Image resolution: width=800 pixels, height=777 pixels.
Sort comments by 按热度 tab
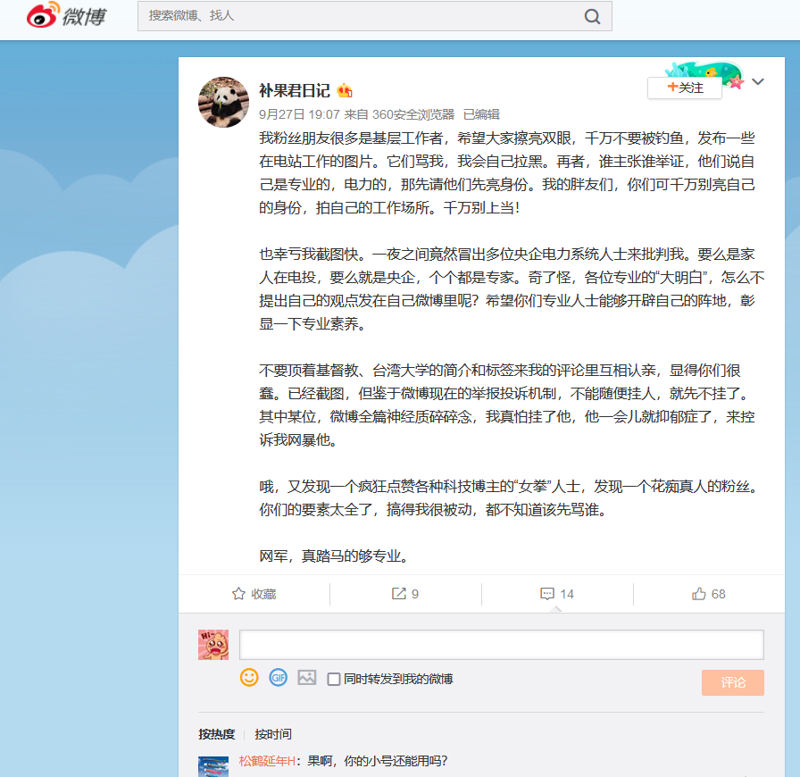coord(216,734)
